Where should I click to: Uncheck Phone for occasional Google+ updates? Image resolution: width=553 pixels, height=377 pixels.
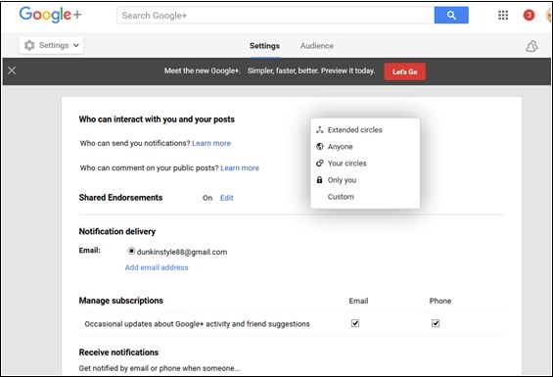click(x=436, y=323)
